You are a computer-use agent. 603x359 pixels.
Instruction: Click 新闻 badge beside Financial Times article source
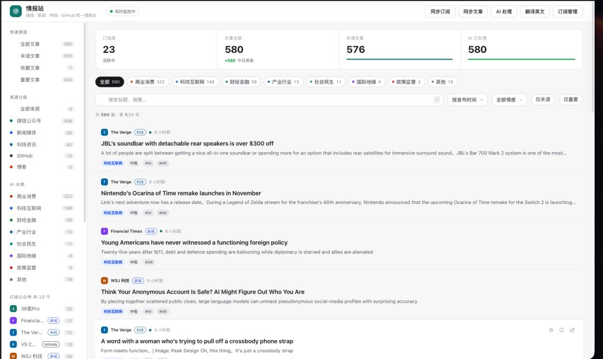tap(151, 231)
